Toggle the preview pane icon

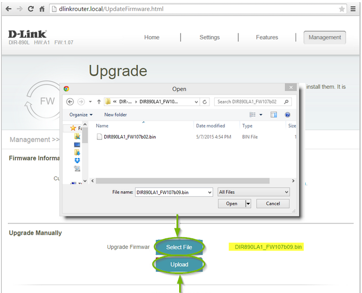click(274, 115)
